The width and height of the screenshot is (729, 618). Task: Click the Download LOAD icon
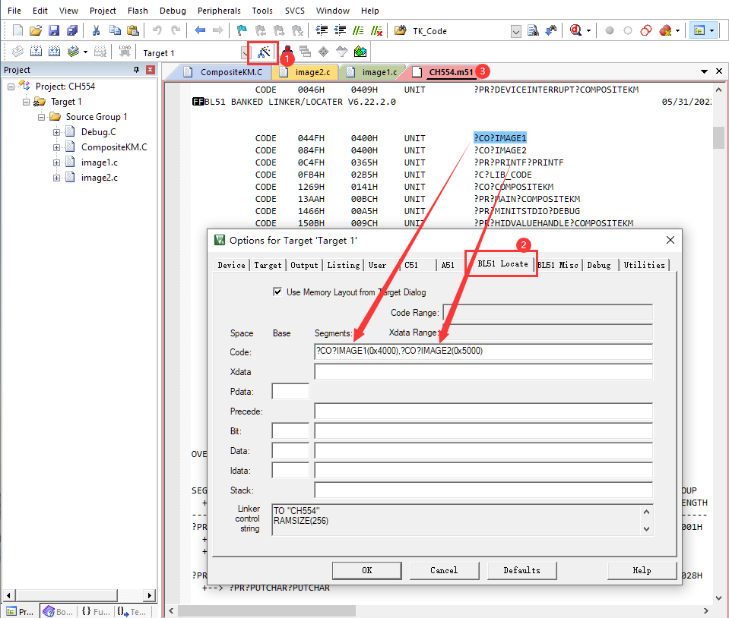[125, 52]
